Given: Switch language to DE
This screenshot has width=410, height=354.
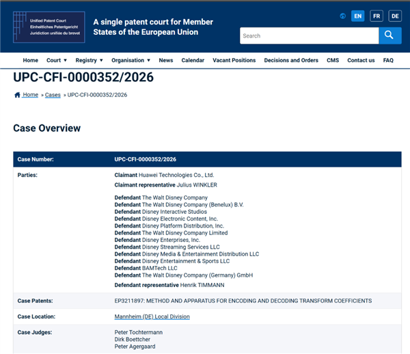Looking at the screenshot, I should point(395,16).
